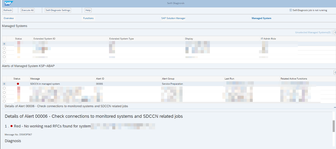Click the Message column header
This screenshot has width=336, height=149.
point(35,79)
